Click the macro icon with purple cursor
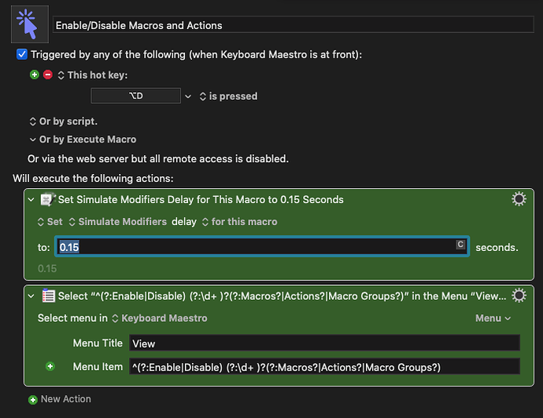Image resolution: width=543 pixels, height=418 pixels. click(30, 24)
